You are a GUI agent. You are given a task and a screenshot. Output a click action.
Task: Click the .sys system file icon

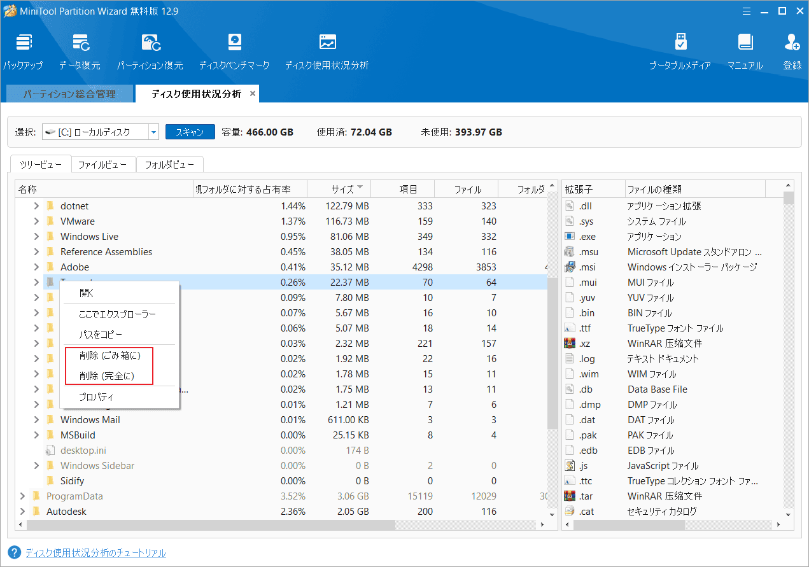570,221
